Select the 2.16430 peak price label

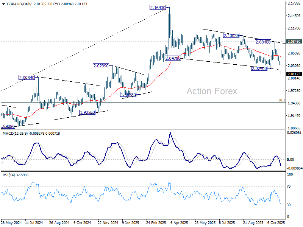(157, 7)
